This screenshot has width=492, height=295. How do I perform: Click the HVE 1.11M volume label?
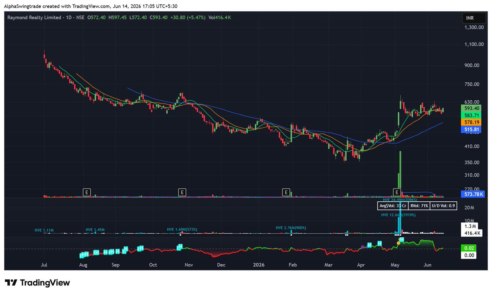(43, 230)
